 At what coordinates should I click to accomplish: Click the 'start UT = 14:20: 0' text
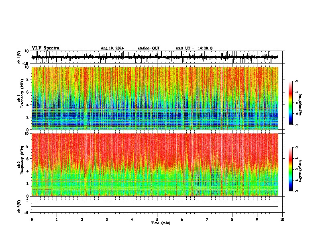pyautogui.click(x=194, y=48)
